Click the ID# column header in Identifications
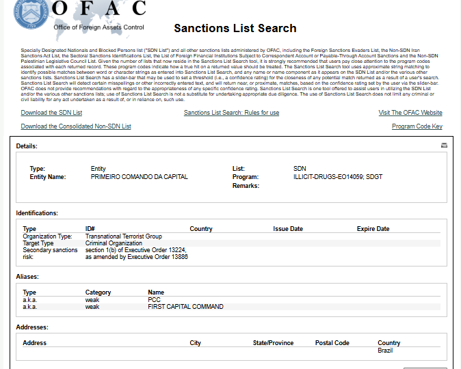Image resolution: width=461 pixels, height=369 pixels. tap(90, 229)
